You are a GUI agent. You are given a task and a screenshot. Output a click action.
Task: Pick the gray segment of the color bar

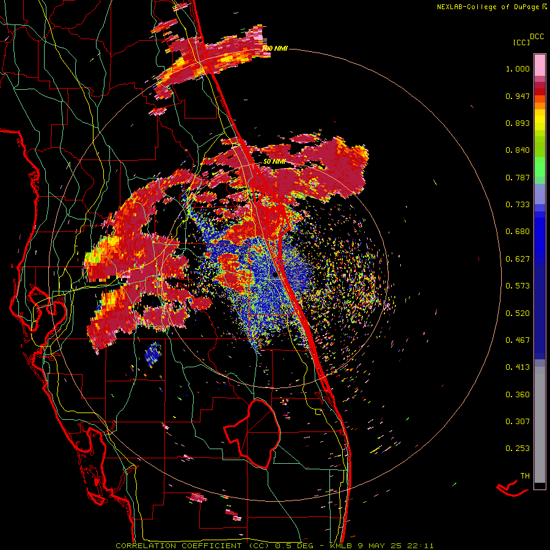[540, 425]
